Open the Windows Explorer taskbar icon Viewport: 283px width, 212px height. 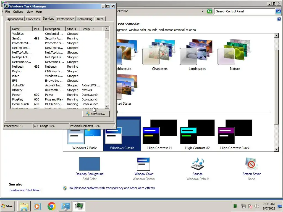pyautogui.click(x=24, y=206)
